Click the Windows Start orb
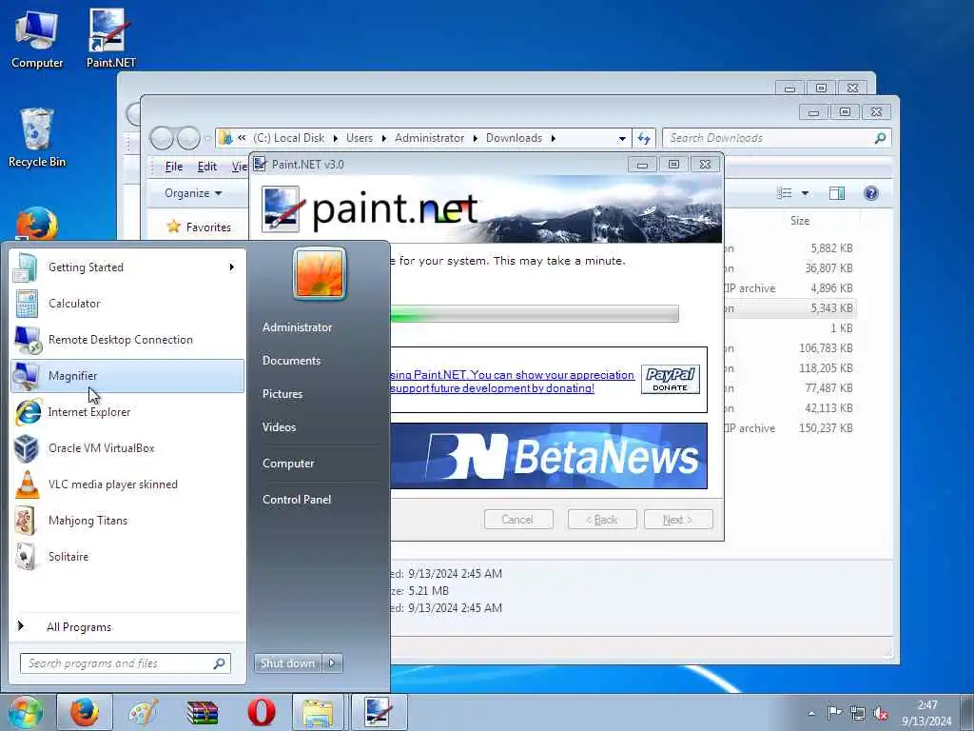The height and width of the screenshot is (731, 974). click(25, 712)
